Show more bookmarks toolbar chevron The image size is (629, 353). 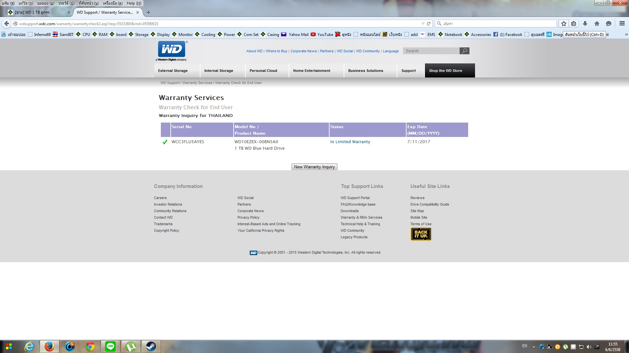(626, 34)
